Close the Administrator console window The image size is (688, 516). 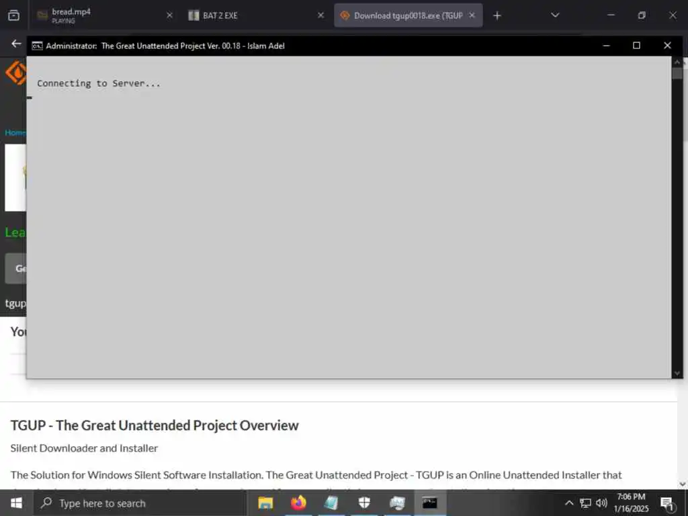[667, 46]
